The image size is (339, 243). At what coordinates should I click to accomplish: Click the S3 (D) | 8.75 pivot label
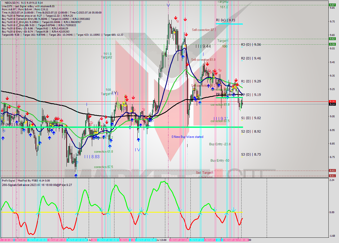(x=251, y=155)
